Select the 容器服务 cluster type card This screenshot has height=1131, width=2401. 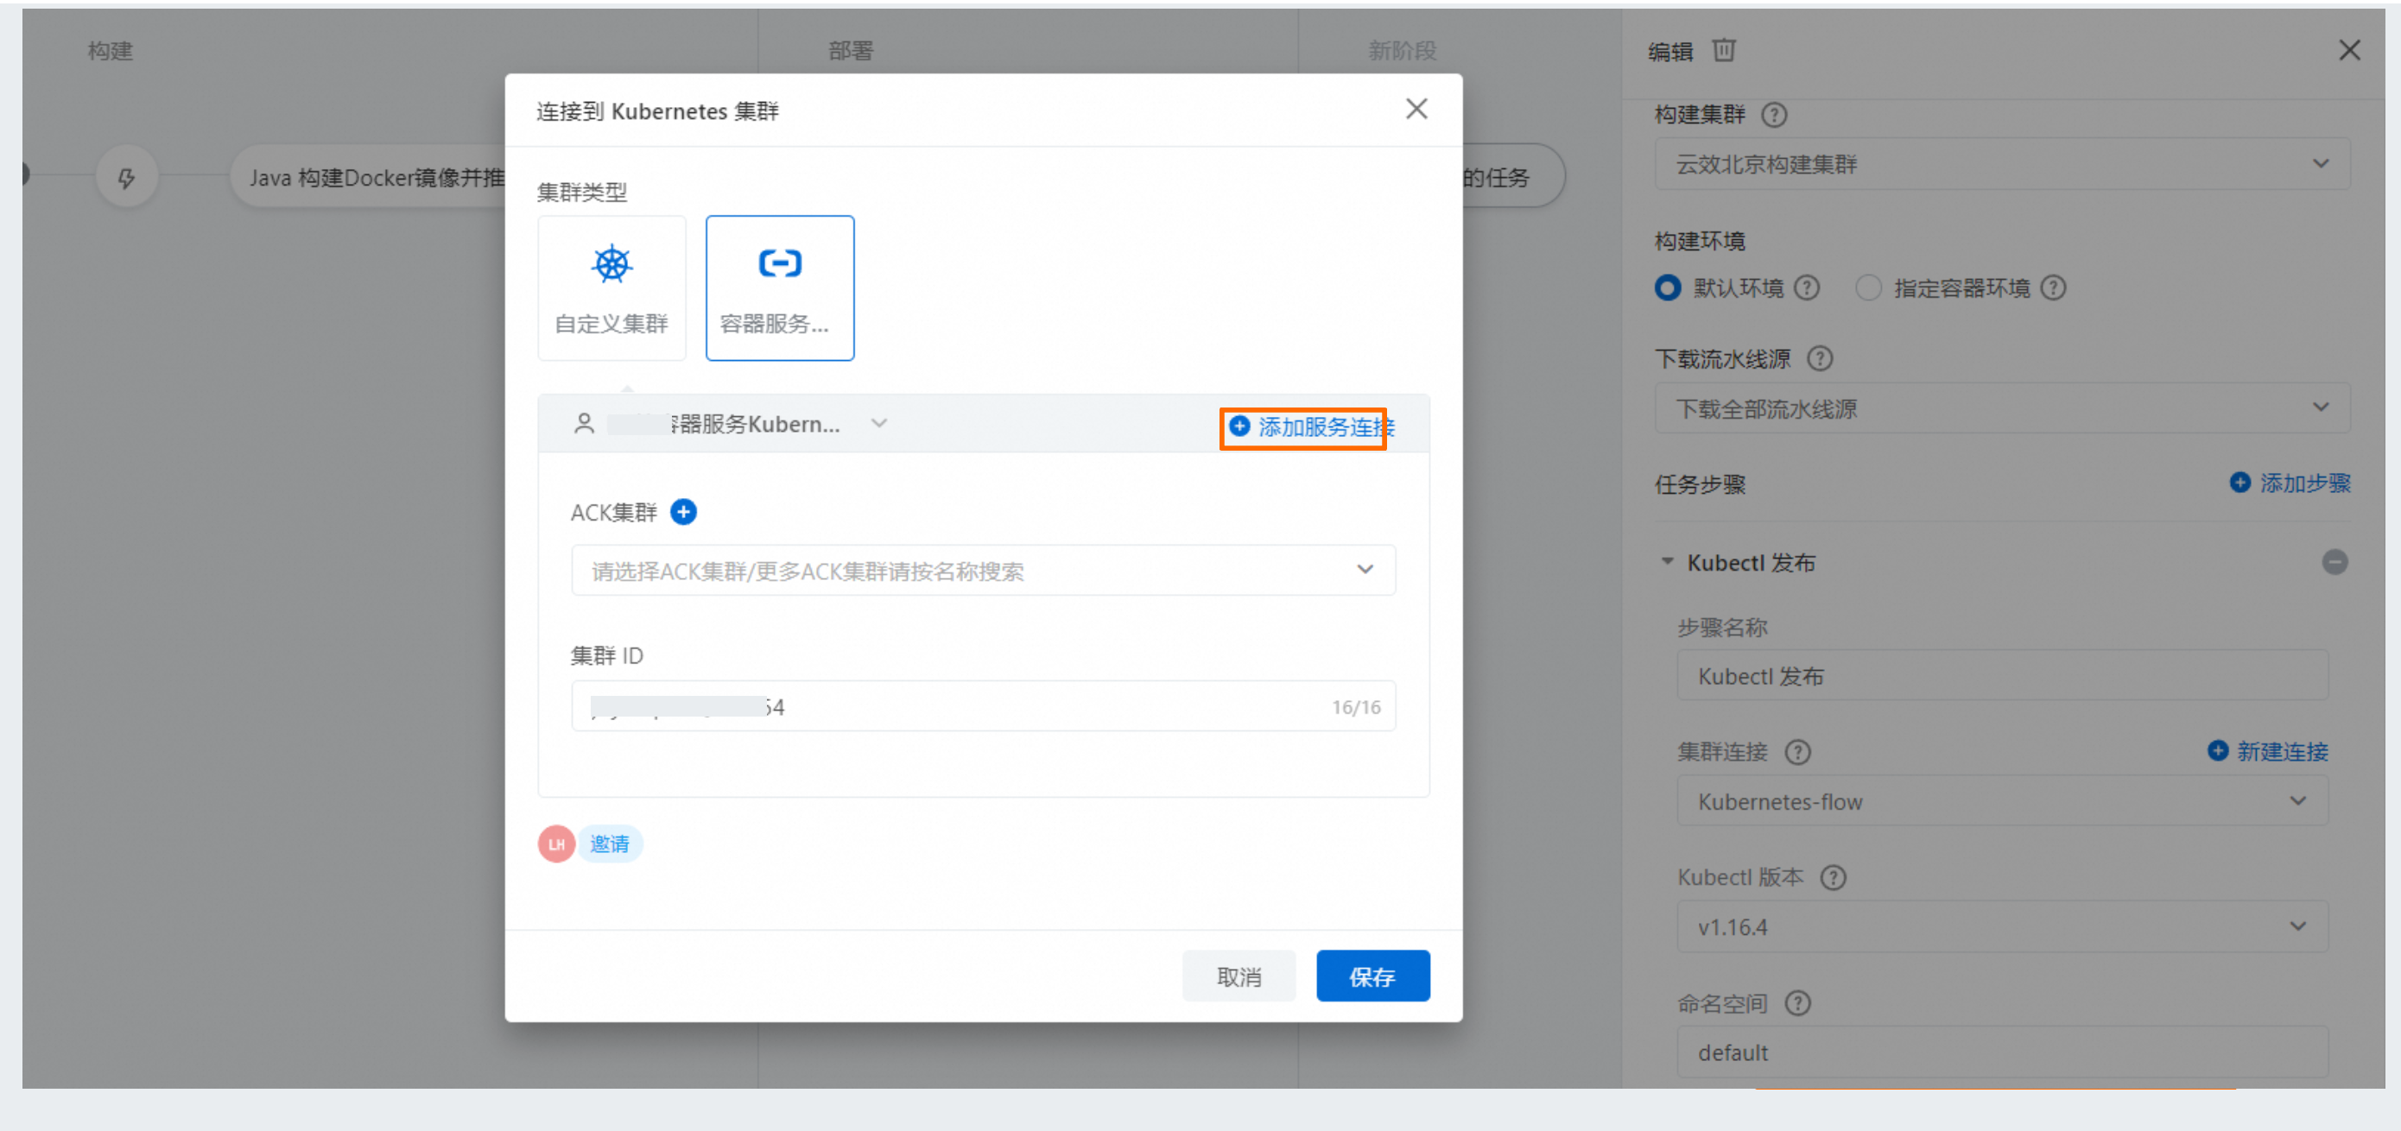coord(779,287)
